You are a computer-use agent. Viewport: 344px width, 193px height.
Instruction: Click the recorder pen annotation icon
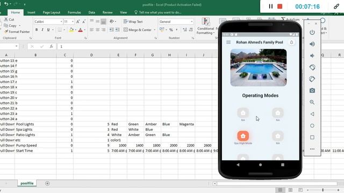tap(336, 6)
